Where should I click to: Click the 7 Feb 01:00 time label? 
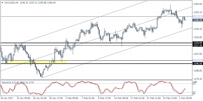click(x=88, y=98)
